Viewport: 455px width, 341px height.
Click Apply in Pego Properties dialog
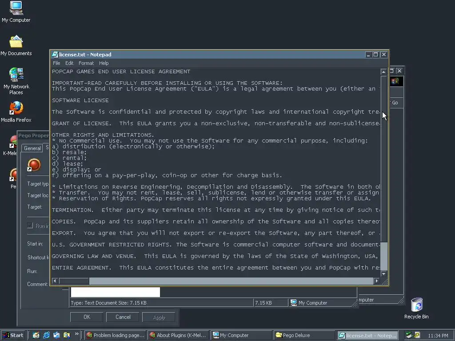click(159, 317)
